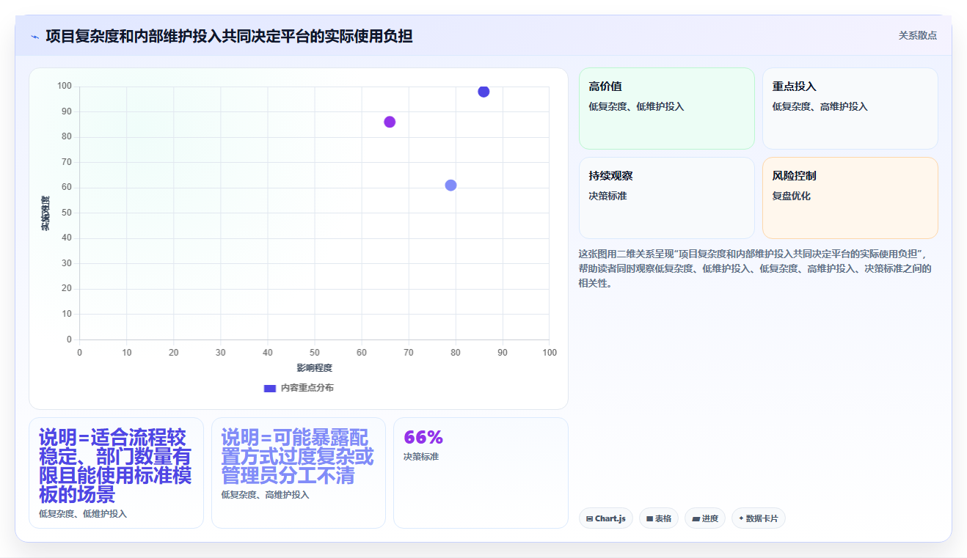This screenshot has height=558, width=967.
Task: Click the 数据卡片 tag
Action: [758, 518]
